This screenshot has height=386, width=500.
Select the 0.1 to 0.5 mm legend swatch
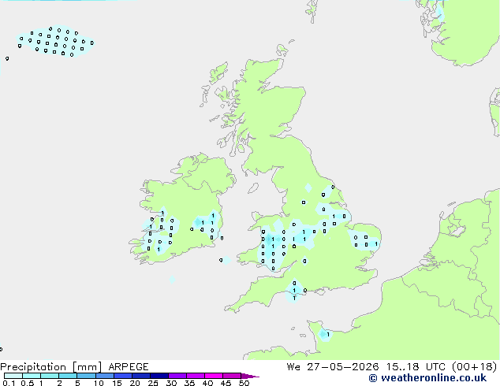pos(13,376)
